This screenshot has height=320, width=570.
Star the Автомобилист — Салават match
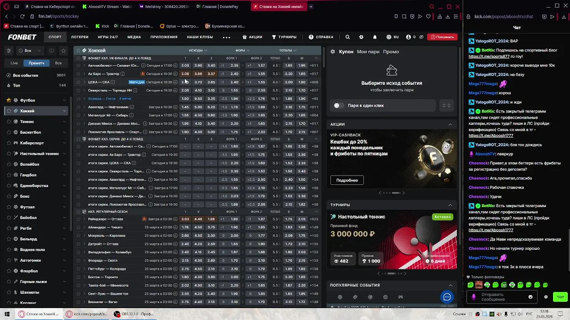pyautogui.click(x=78, y=66)
